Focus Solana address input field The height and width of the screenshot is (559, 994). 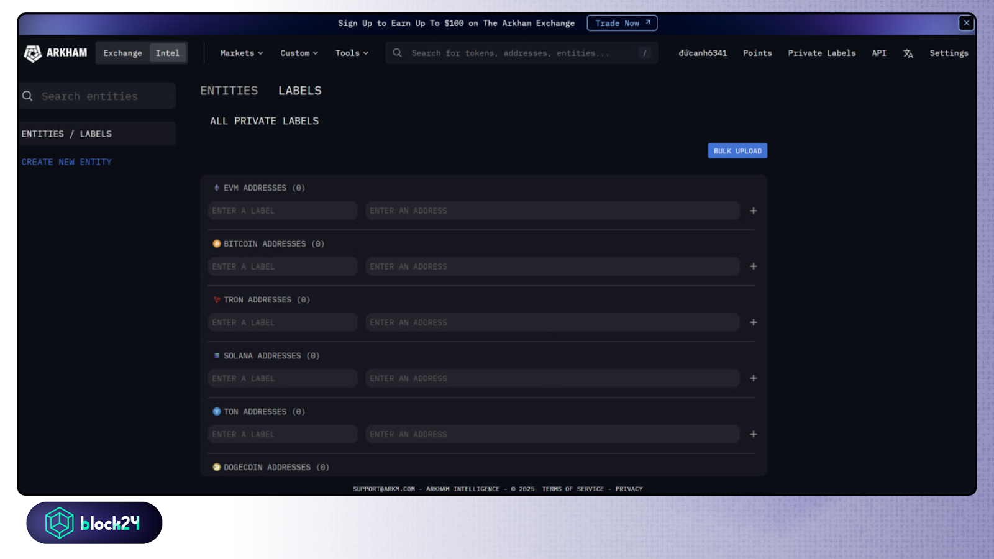(552, 378)
